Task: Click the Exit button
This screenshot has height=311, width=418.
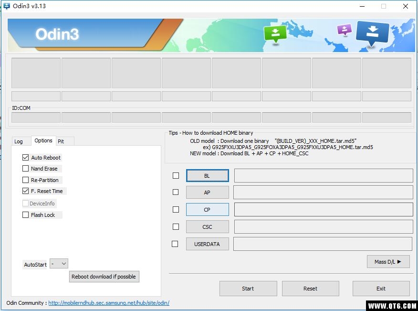Action: (381, 289)
